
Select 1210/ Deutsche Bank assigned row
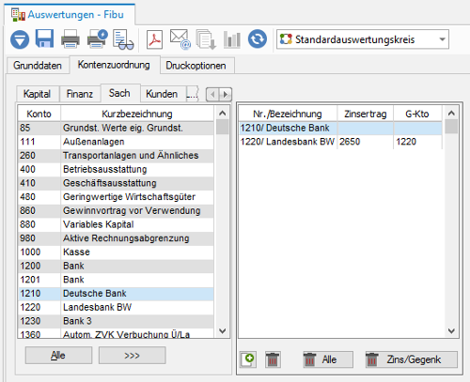pos(340,128)
